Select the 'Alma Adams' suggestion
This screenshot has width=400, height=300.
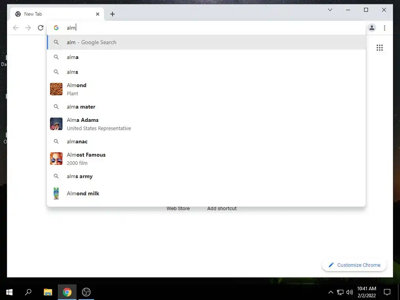[206, 124]
